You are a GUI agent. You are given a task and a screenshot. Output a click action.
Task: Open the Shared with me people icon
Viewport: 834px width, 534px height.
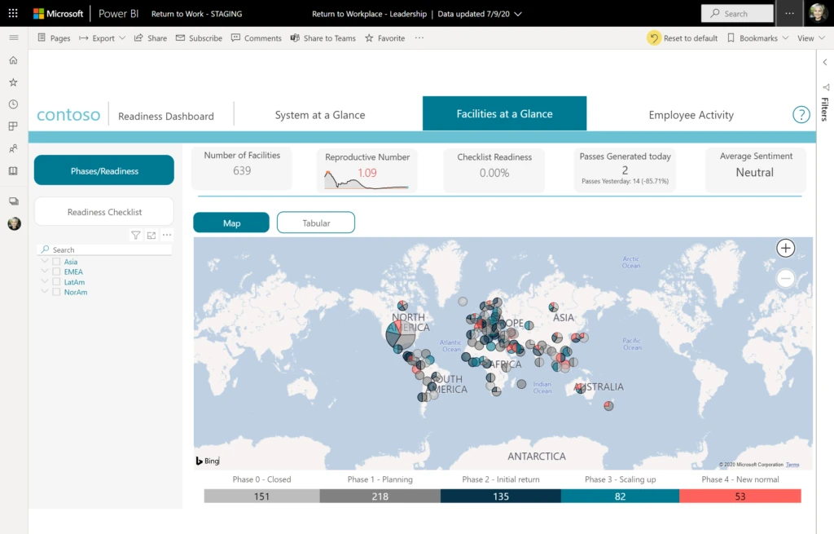point(13,148)
